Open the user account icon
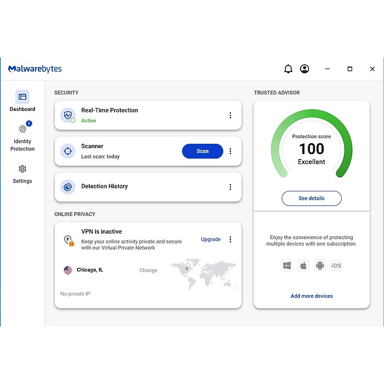 [304, 69]
